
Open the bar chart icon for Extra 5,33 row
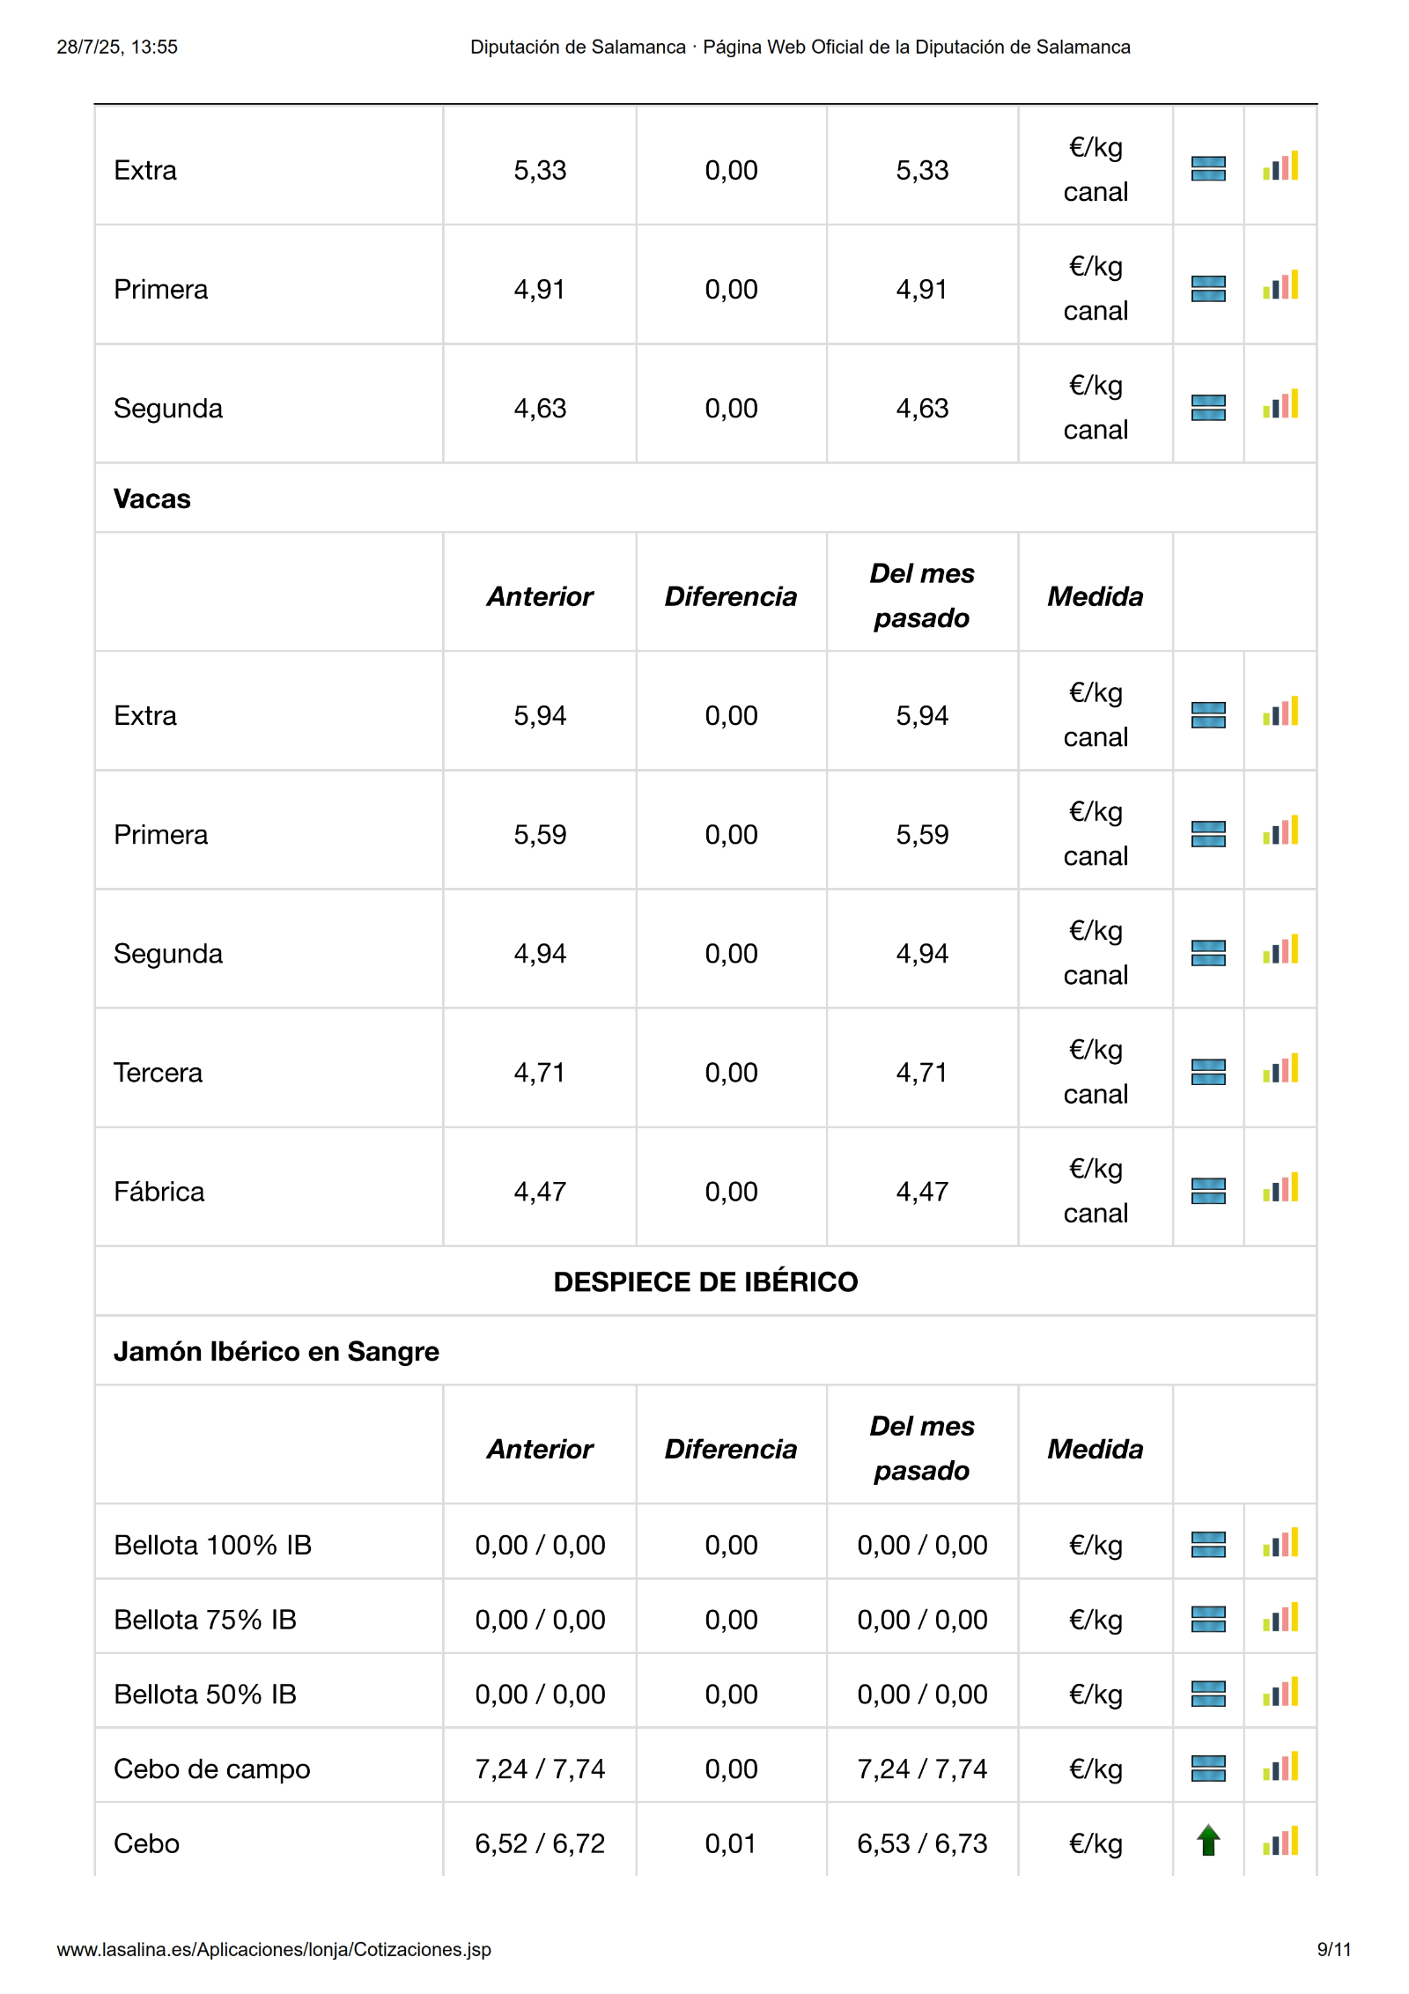coord(1280,166)
